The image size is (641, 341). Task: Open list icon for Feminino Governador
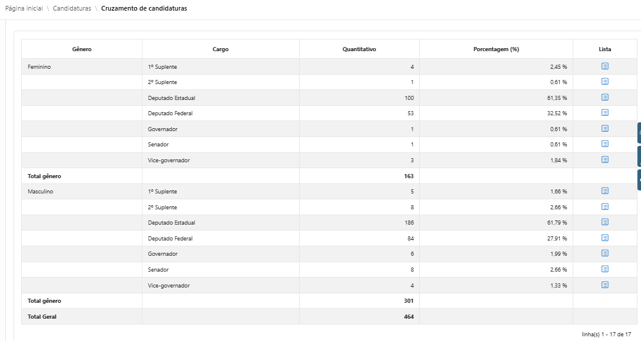[605, 129]
